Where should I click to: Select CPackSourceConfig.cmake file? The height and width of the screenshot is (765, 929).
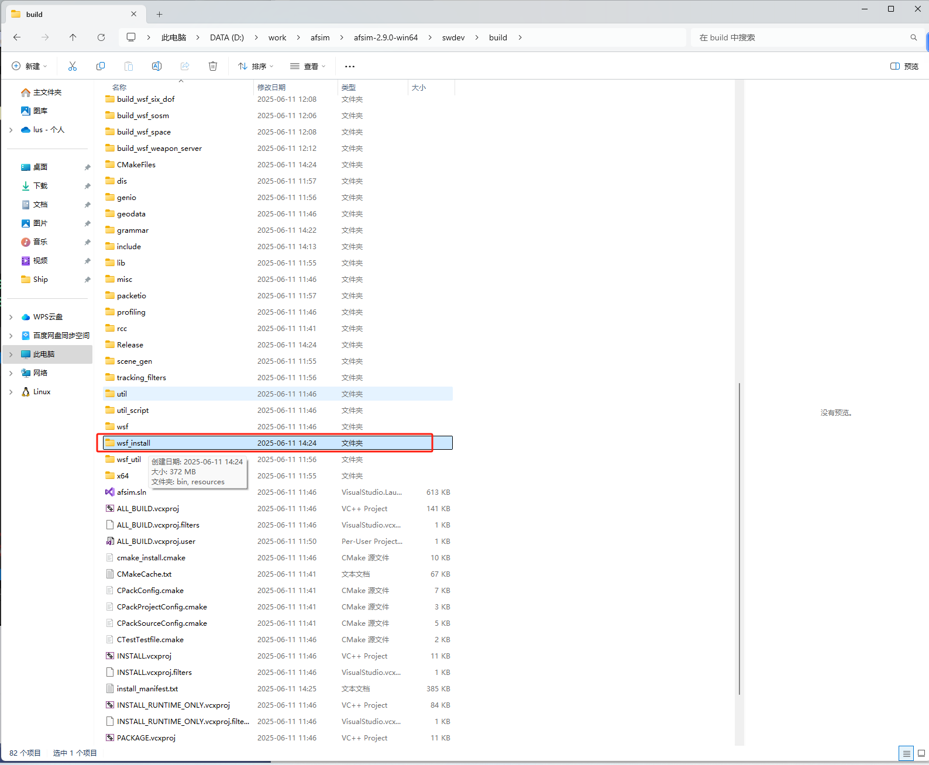pyautogui.click(x=278, y=623)
